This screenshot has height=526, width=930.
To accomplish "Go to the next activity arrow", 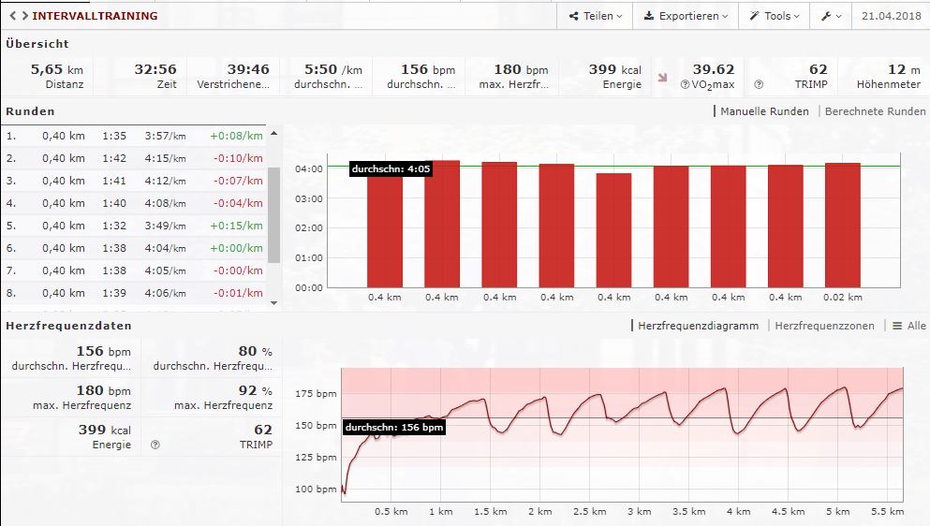I will tap(23, 16).
